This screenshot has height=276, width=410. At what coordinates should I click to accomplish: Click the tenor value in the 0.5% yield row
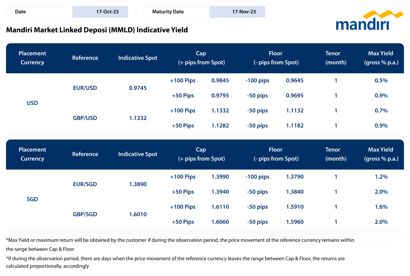tap(336, 80)
